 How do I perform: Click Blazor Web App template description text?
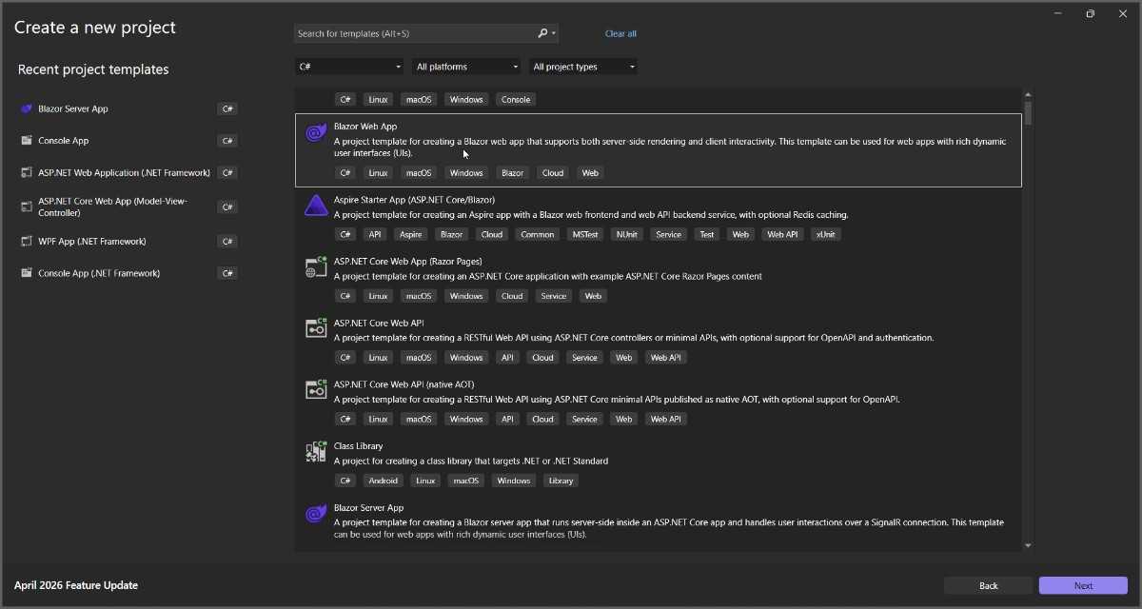pyautogui.click(x=670, y=147)
